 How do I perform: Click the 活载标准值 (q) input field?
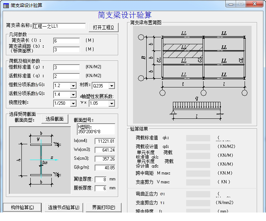66,76
